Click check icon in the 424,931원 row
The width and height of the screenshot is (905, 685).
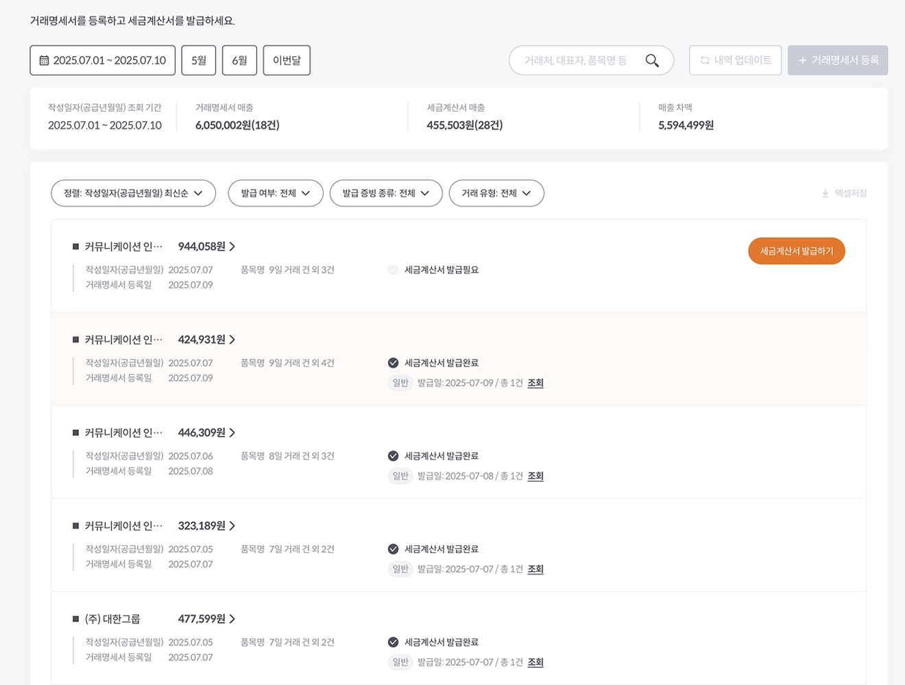[393, 363]
